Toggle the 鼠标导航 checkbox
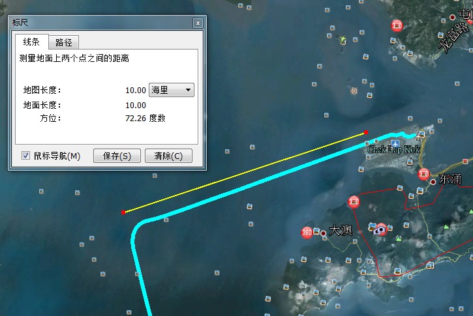 pyautogui.click(x=25, y=156)
